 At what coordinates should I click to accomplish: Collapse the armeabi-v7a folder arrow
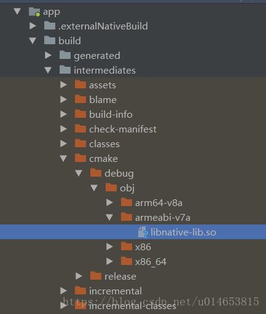[109, 217]
